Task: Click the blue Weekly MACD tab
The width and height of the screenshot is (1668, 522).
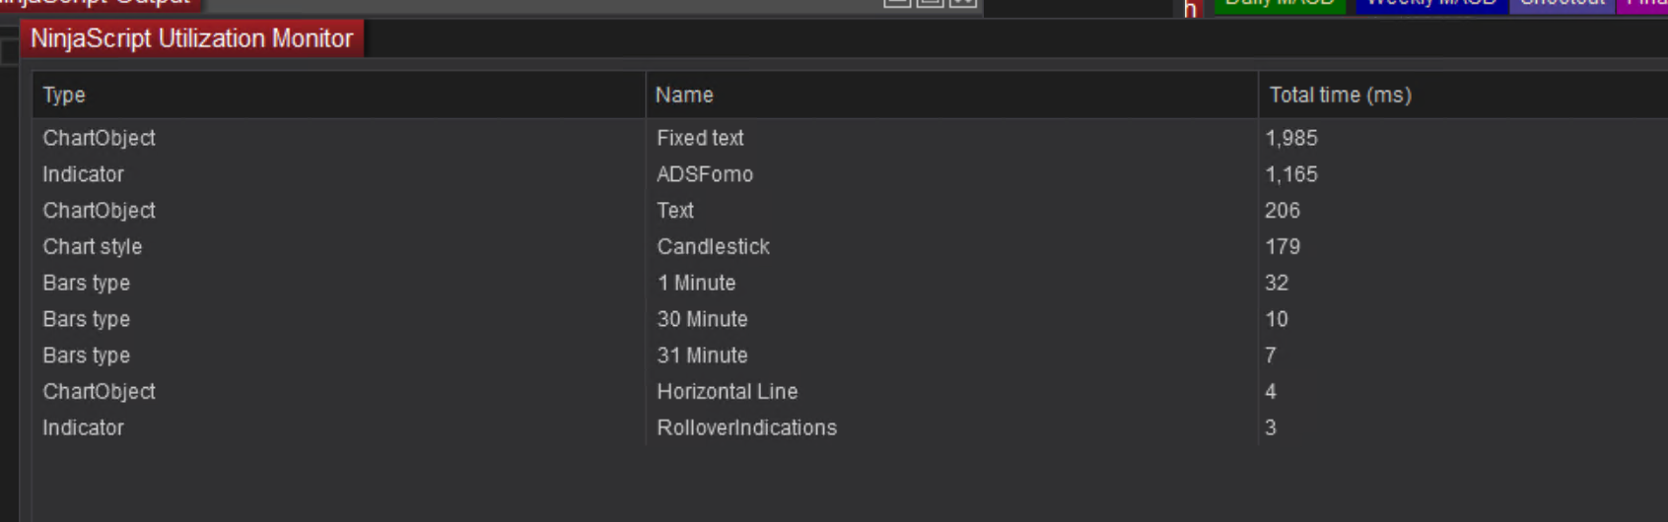Action: (x=1430, y=4)
